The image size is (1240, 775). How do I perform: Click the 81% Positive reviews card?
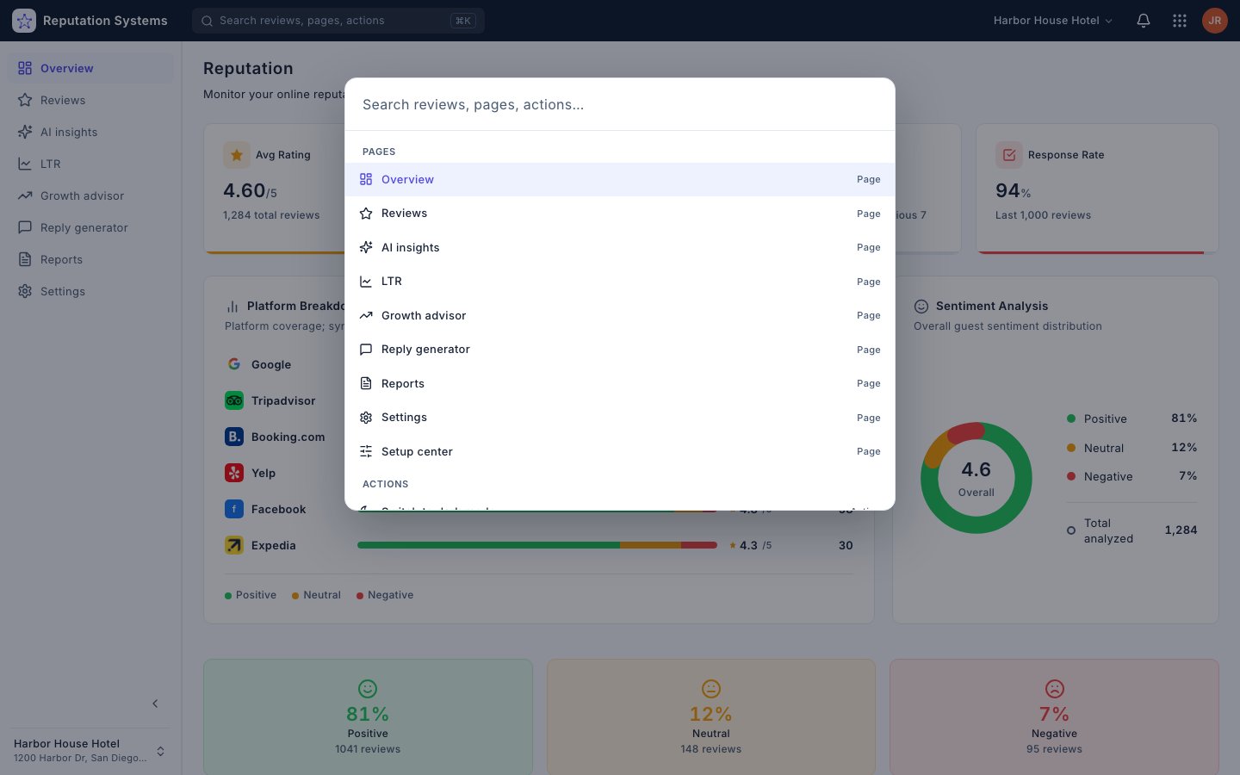pos(368,717)
